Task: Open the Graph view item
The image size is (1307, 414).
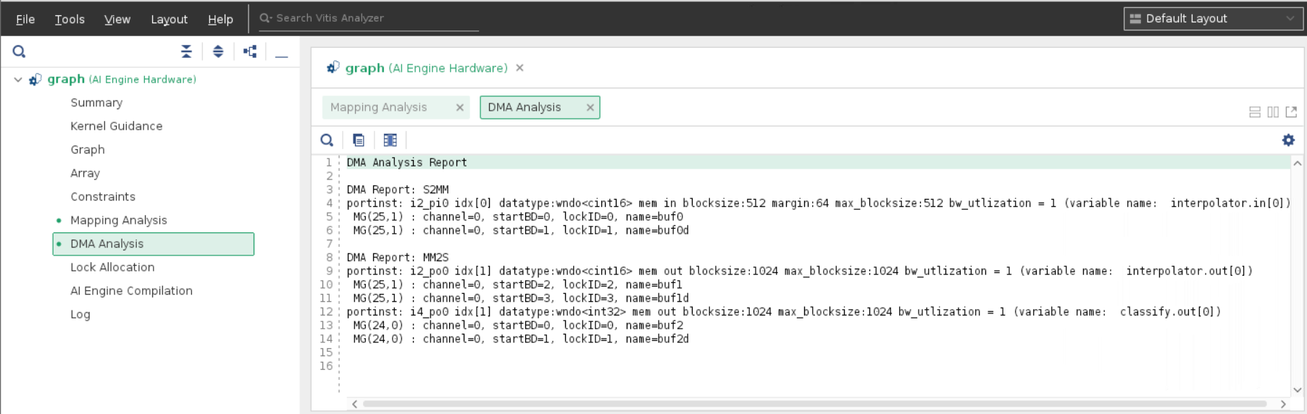Action: 88,150
